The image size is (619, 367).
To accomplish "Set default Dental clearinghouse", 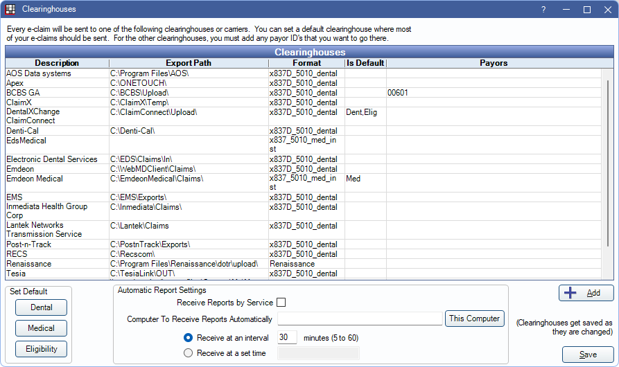I will pyautogui.click(x=42, y=307).
